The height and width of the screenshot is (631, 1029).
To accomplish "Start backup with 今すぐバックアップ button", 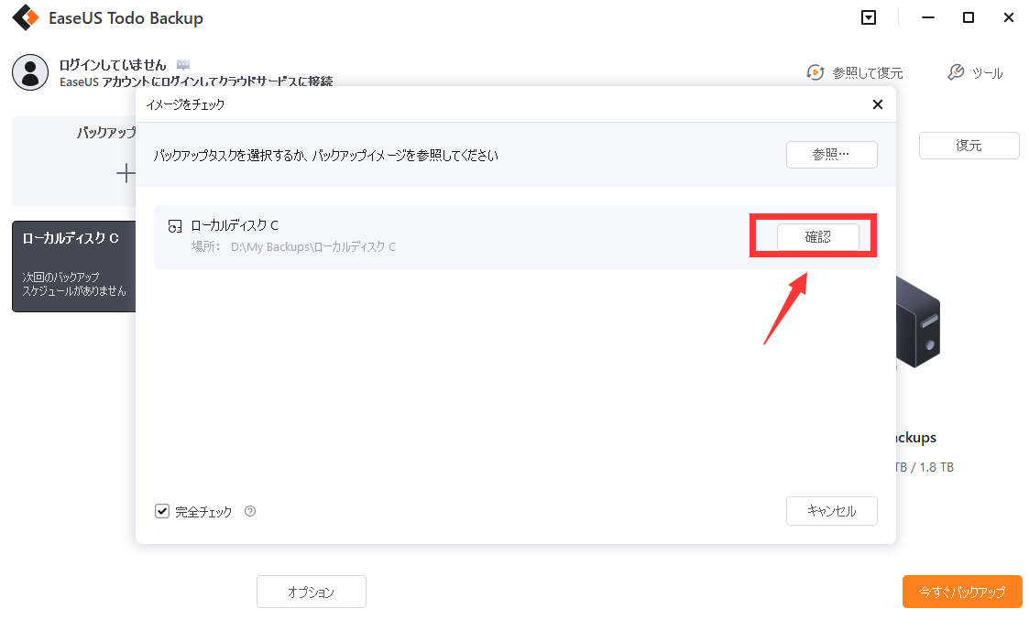I will [962, 592].
